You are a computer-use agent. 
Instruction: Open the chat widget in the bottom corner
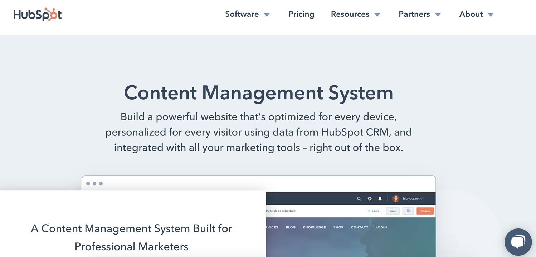[x=518, y=242]
